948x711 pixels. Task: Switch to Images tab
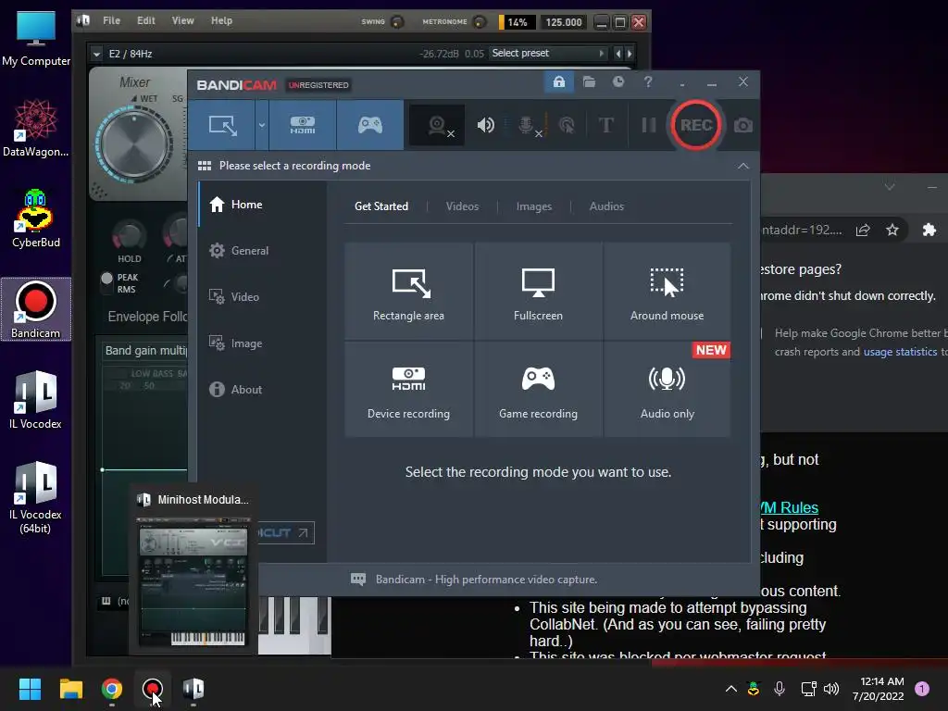point(534,206)
